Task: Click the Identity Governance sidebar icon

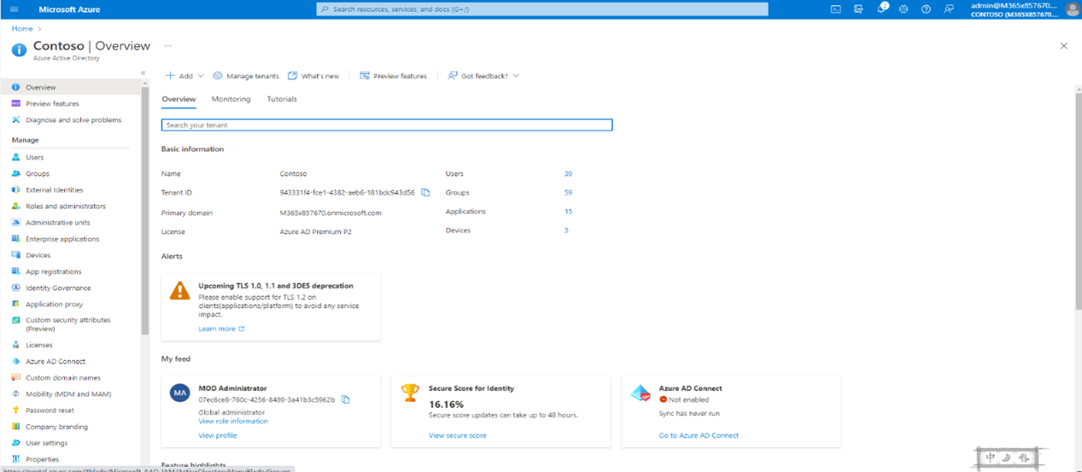Action: click(x=15, y=288)
